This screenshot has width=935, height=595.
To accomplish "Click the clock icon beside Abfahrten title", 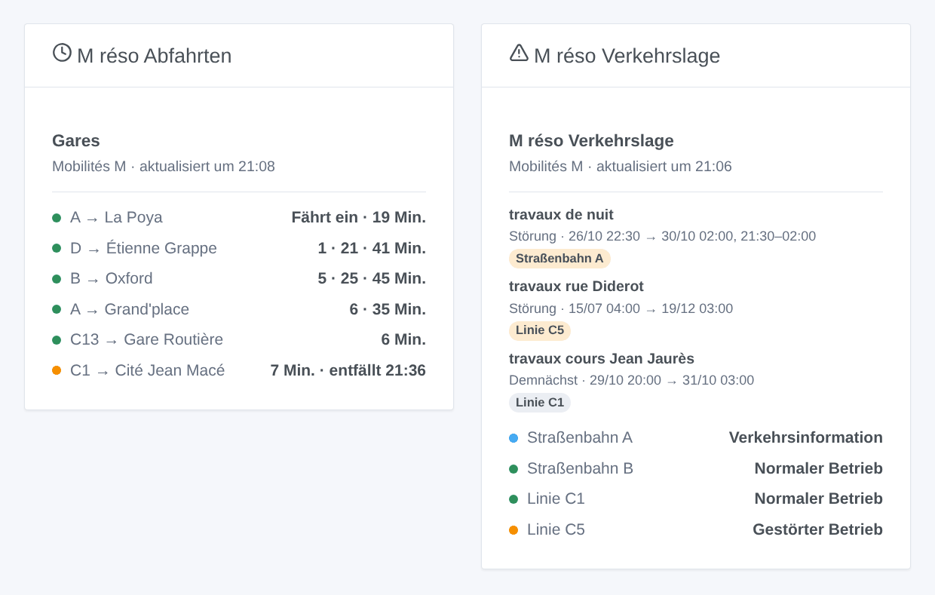I will coord(62,53).
